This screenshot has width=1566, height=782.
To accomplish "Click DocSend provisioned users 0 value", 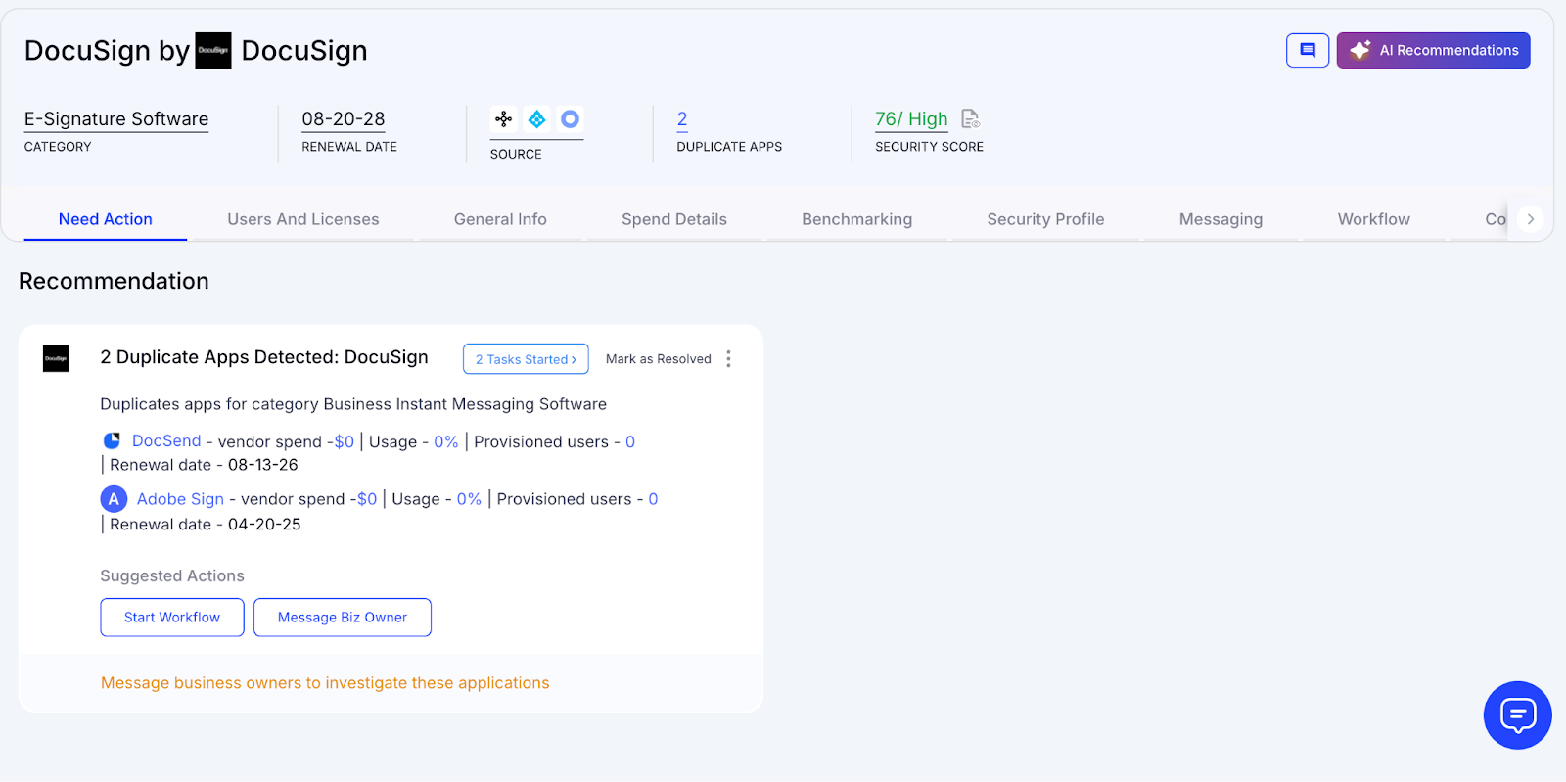I will tap(630, 442).
